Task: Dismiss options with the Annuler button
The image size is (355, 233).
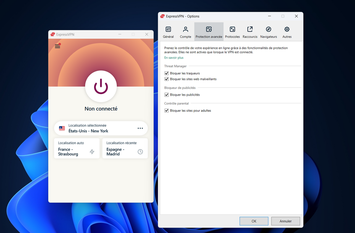Action: [x=285, y=221]
